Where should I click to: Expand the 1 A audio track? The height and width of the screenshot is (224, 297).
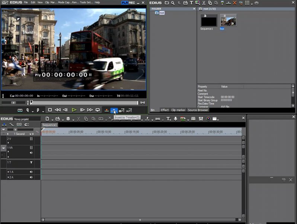[8, 172]
